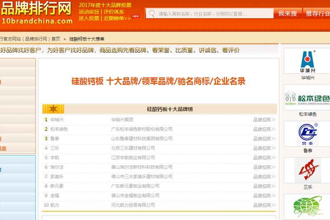This screenshot has height=220, width=330.
Task: Click the 华城兴 caption under its logo
Action: 308,78
